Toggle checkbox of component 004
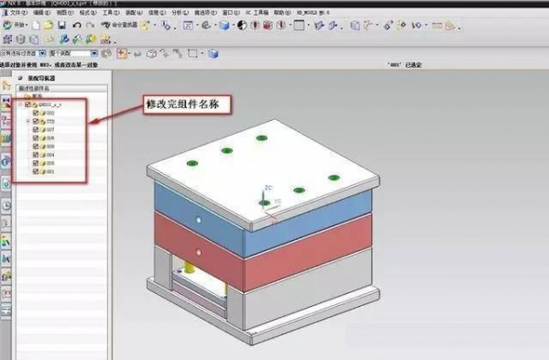 pyautogui.click(x=36, y=155)
